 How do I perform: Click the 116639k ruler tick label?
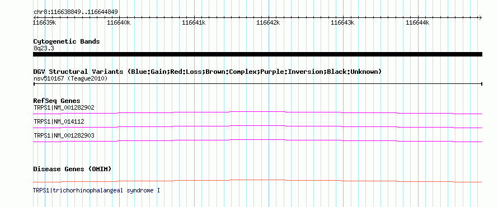tap(45, 22)
